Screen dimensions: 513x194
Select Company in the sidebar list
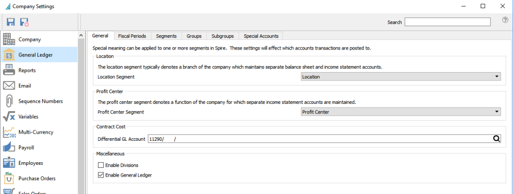[30, 39]
